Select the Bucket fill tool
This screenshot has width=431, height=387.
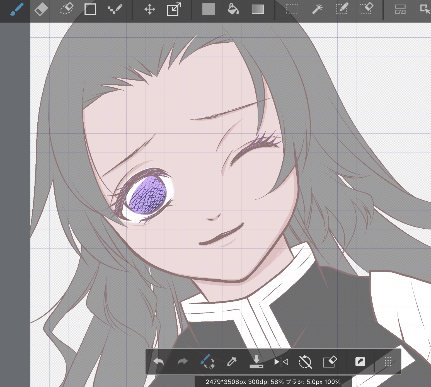point(233,9)
